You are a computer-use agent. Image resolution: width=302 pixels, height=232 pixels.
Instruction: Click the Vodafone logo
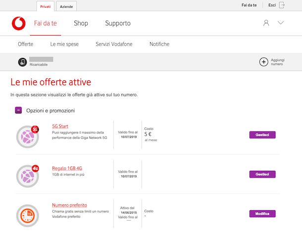click(x=18, y=23)
